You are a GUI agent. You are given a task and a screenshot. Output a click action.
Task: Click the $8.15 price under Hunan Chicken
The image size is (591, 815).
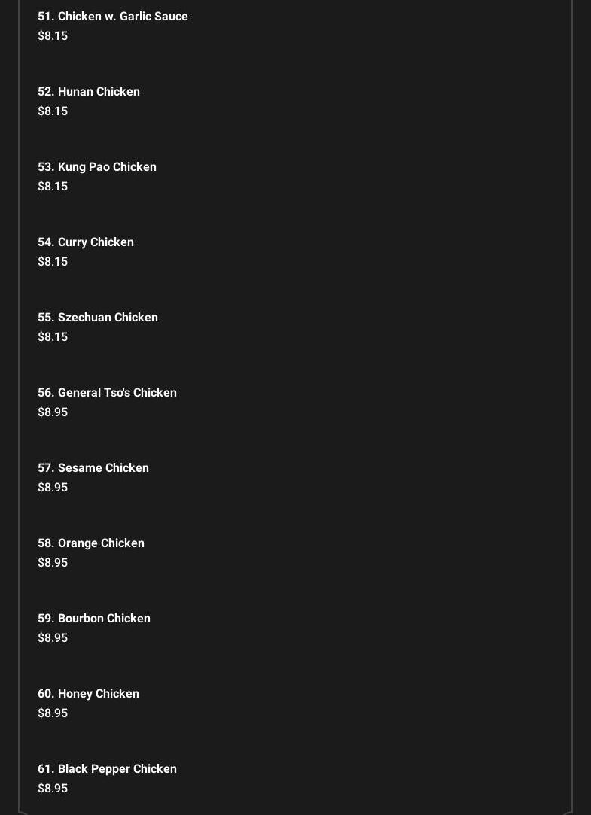coord(53,111)
